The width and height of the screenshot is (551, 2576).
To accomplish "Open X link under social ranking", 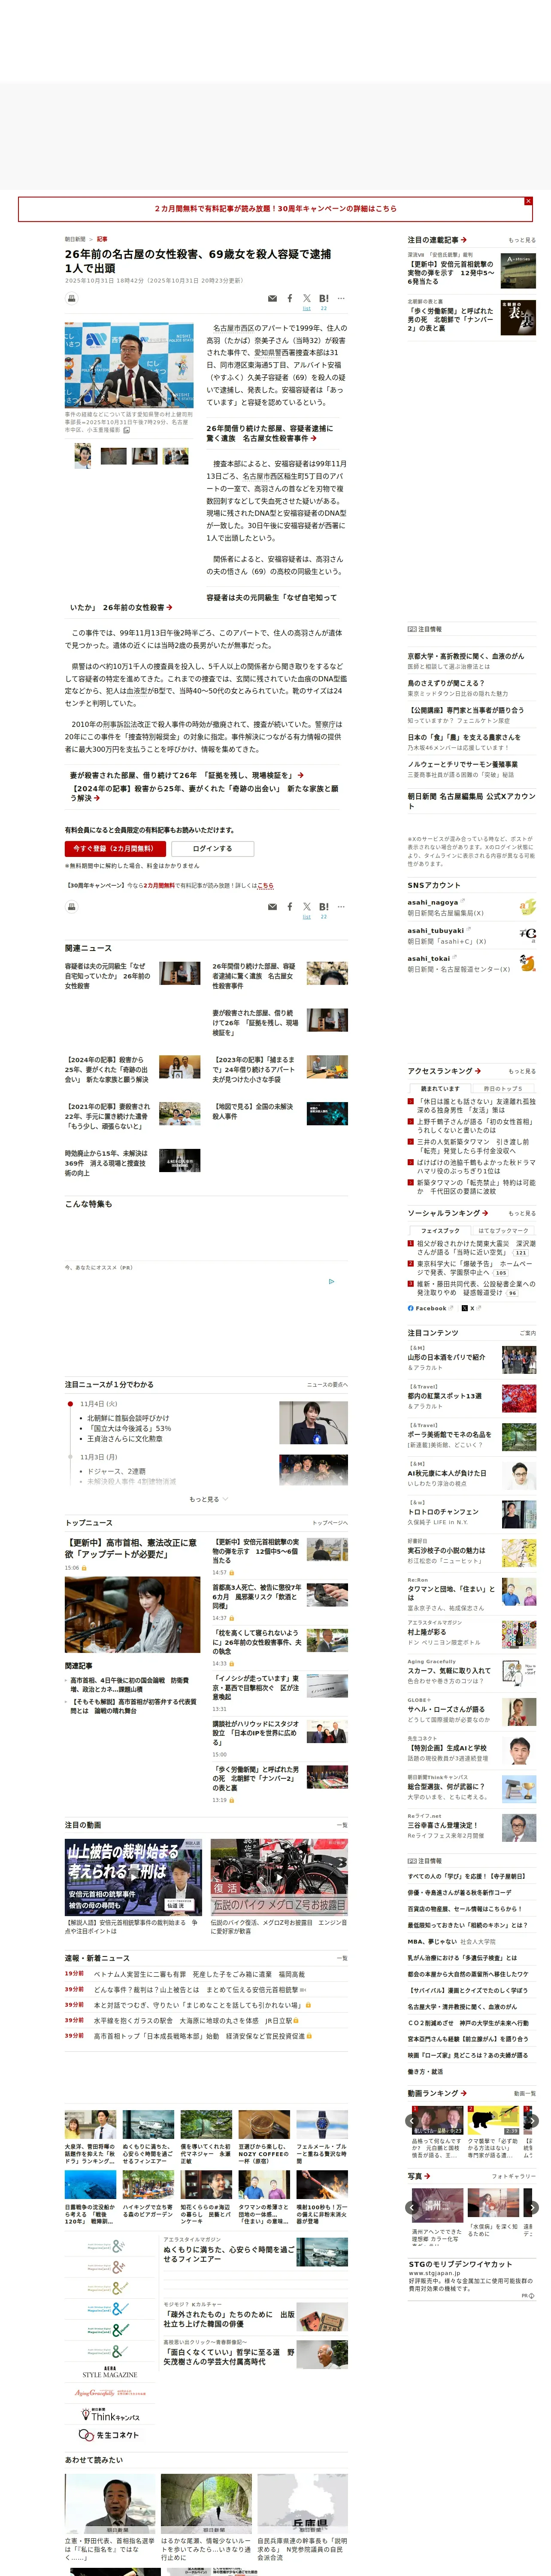I will 472,1308.
